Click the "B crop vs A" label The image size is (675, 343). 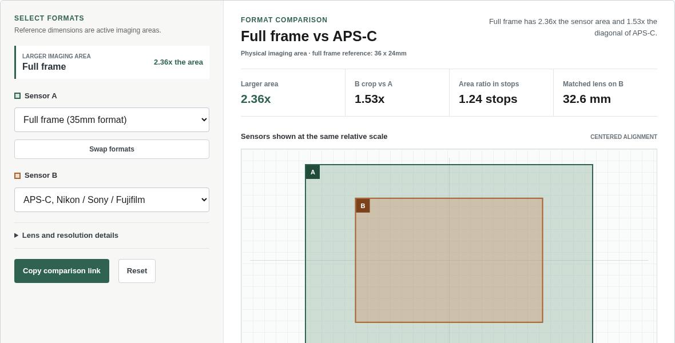point(373,84)
